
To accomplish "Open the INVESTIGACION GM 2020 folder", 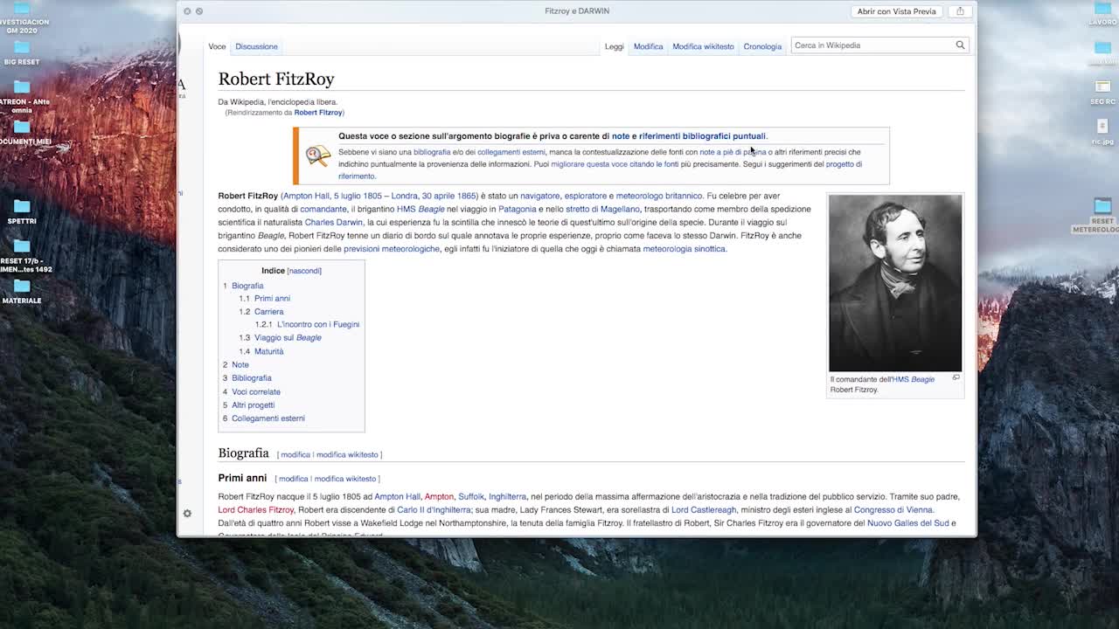I will [x=22, y=19].
